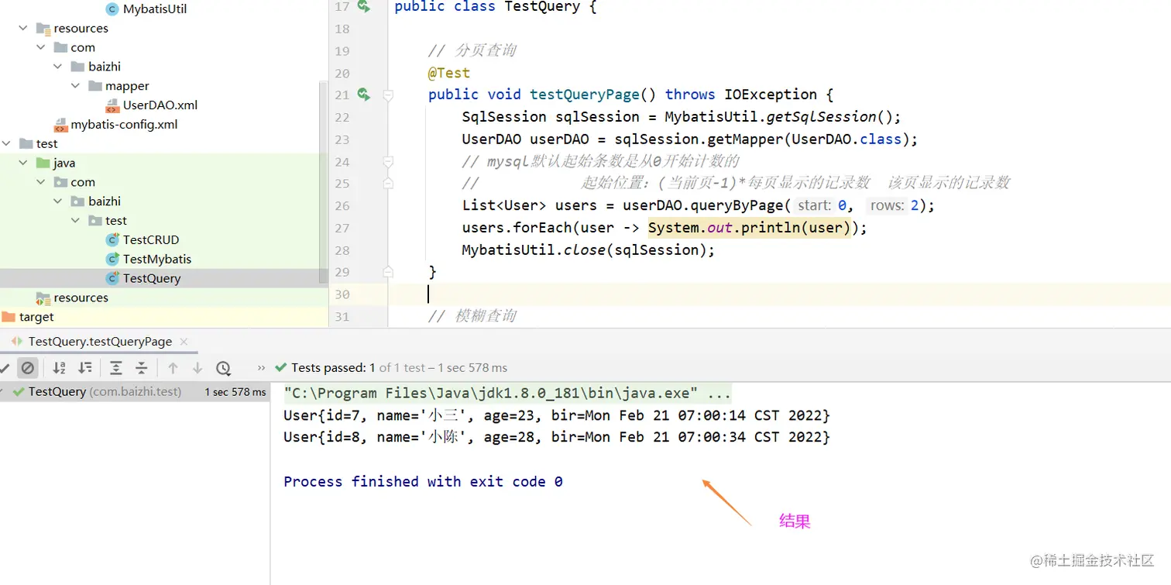Image resolution: width=1171 pixels, height=585 pixels.
Task: Toggle the Show Ignored tests button
Action: tap(28, 368)
